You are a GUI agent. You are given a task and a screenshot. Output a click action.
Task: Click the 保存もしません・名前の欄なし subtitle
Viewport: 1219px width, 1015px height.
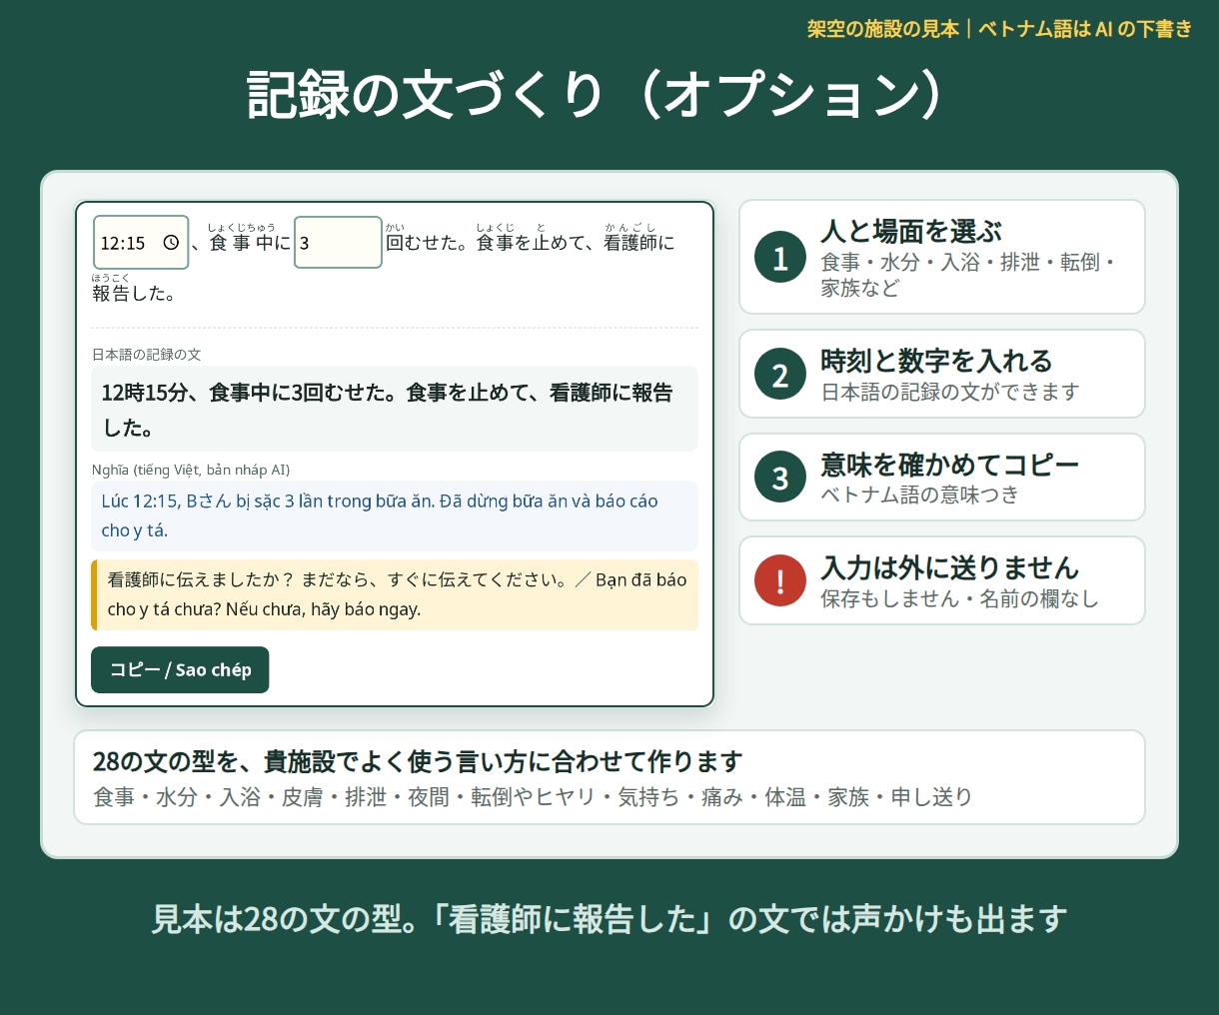coord(959,598)
